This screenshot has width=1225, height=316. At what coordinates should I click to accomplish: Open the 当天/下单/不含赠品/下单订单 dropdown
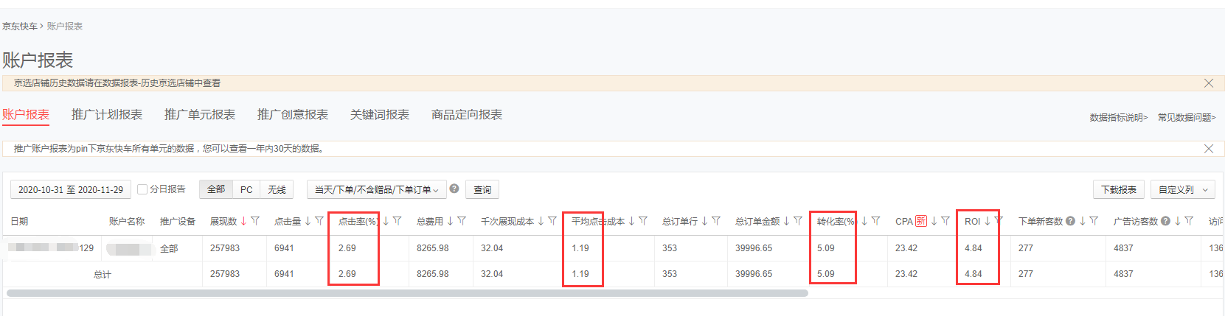[x=377, y=189]
